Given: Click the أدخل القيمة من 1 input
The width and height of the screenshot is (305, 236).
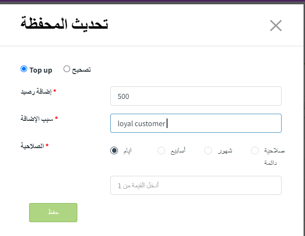Looking at the screenshot, I should click(x=196, y=185).
